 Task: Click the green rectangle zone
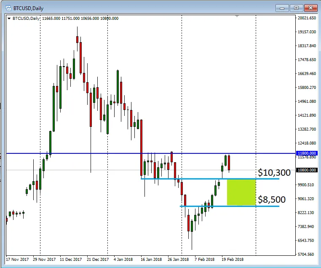click(x=241, y=192)
